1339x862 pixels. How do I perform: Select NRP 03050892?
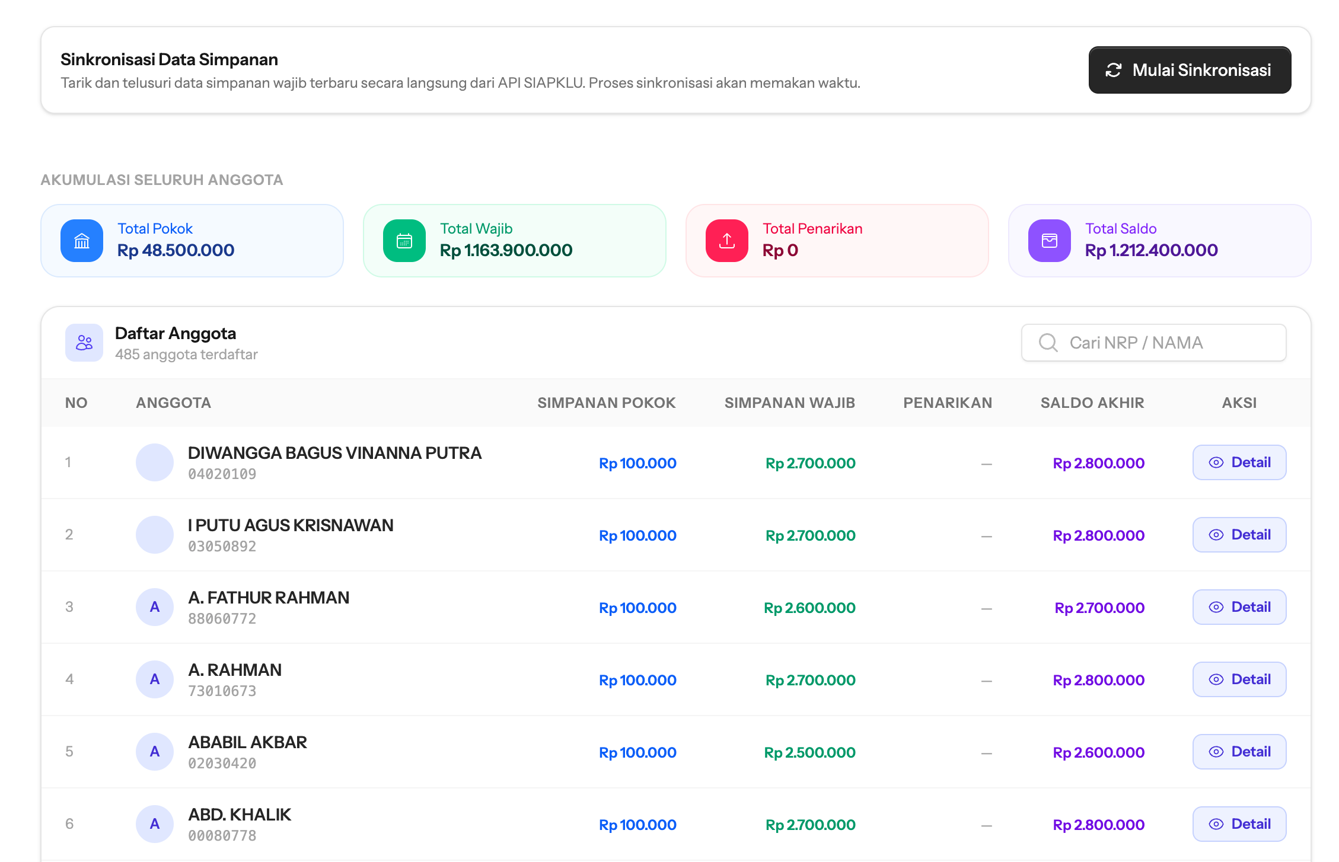222,547
